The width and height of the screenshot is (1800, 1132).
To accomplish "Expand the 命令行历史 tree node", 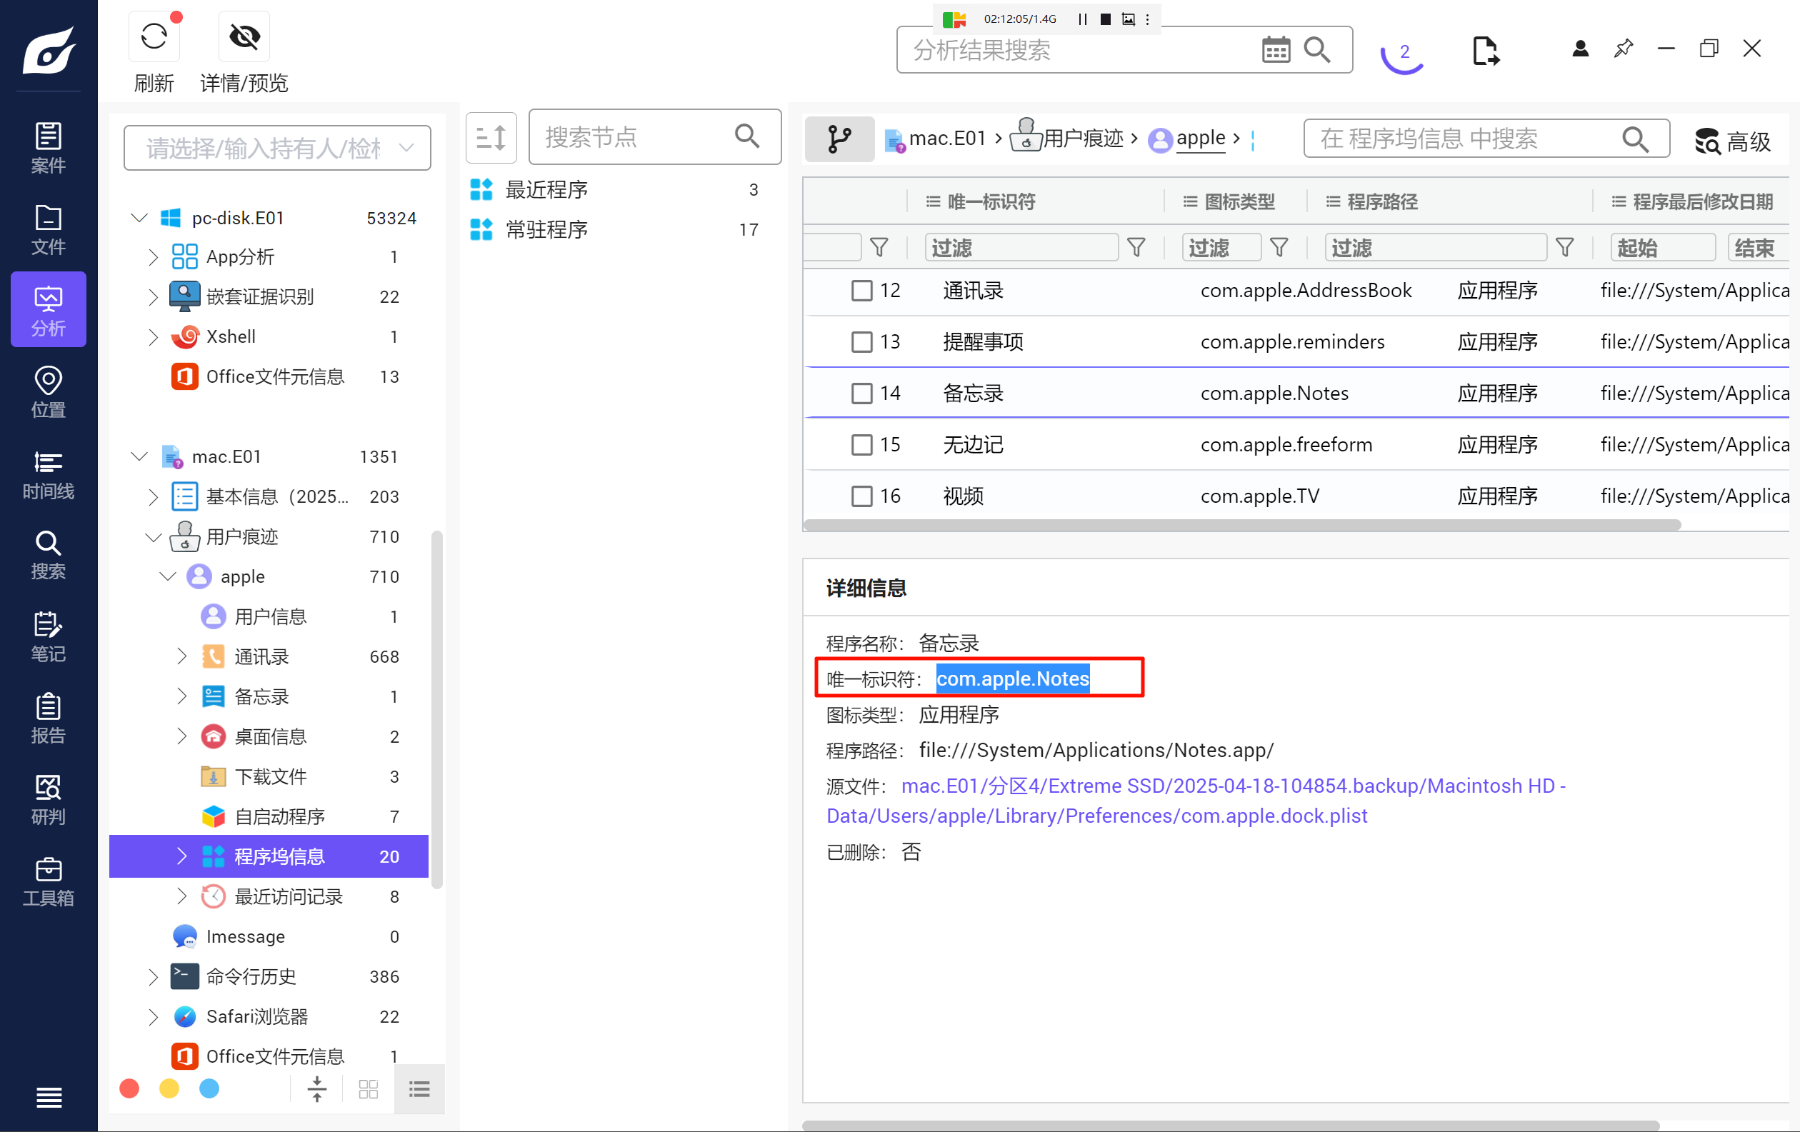I will point(154,976).
